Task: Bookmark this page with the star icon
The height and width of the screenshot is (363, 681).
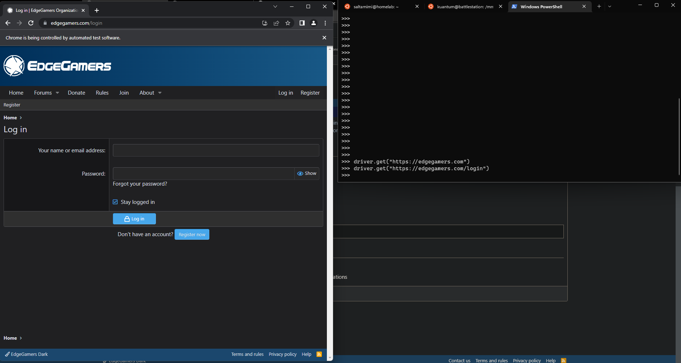Action: [x=288, y=23]
